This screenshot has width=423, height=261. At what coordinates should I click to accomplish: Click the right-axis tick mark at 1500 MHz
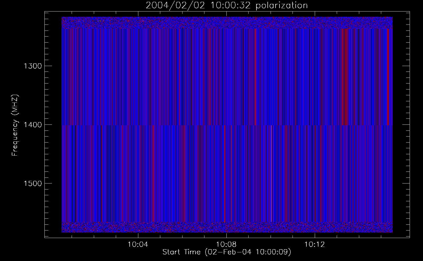point(406,183)
